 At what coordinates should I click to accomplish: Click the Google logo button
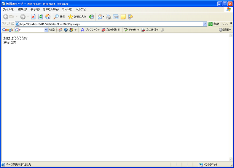tap(8, 30)
